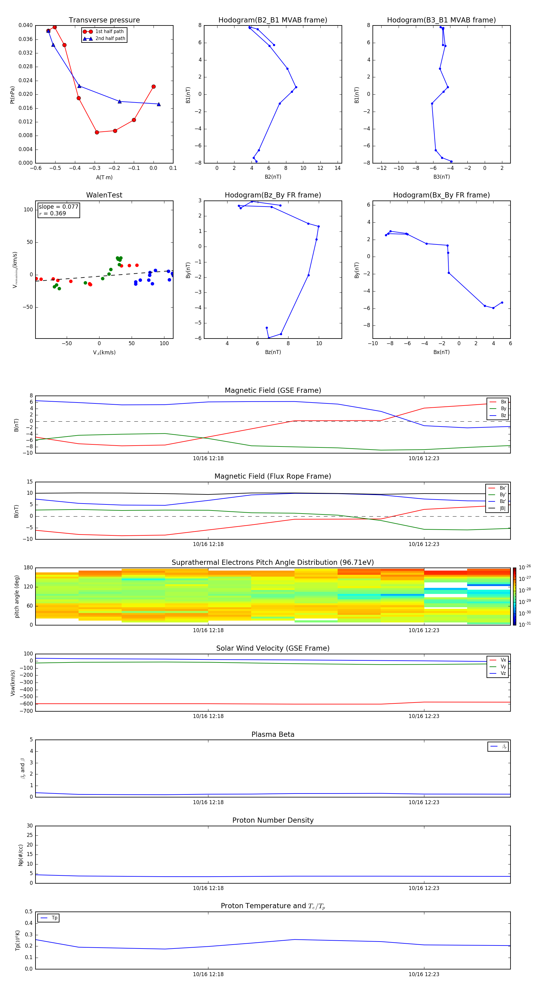Click the dashed fit line in WalenTest plot
The width and height of the screenshot is (546, 1001).
(x=104, y=275)
